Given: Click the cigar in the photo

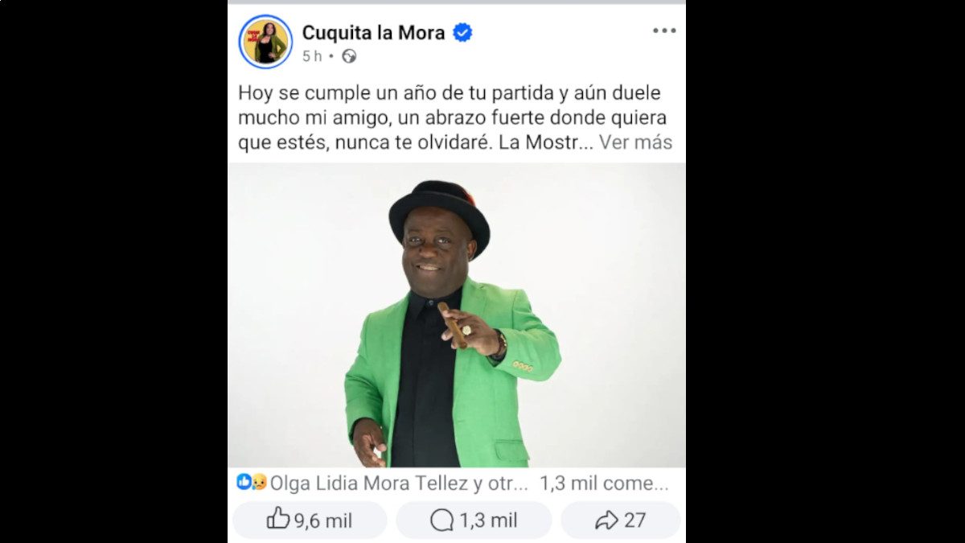Looking at the screenshot, I should (453, 325).
